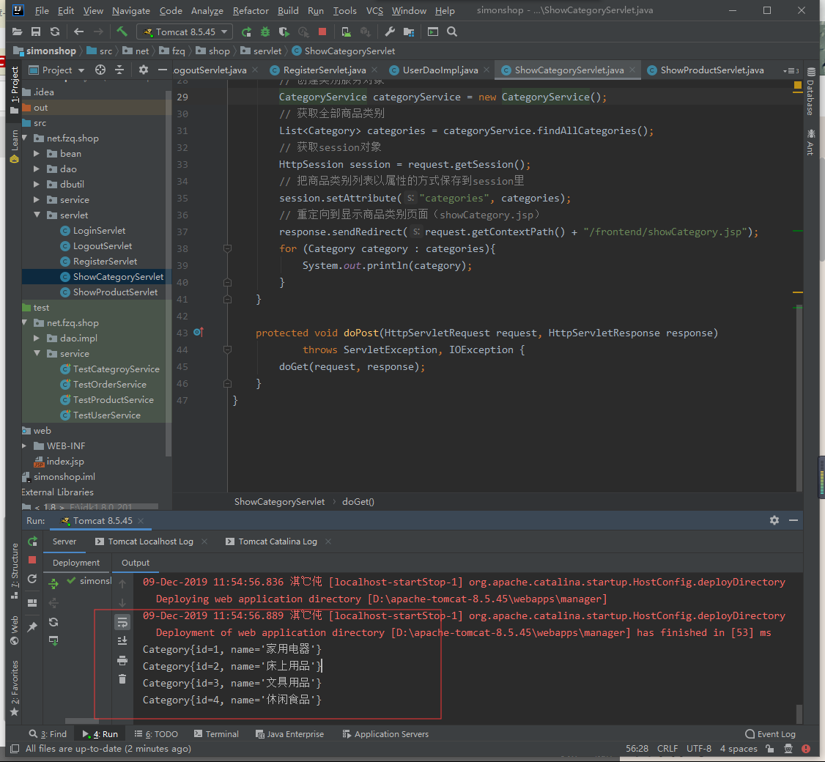825x762 pixels.
Task: Navigate back with the left arrow
Action: pyautogui.click(x=79, y=32)
